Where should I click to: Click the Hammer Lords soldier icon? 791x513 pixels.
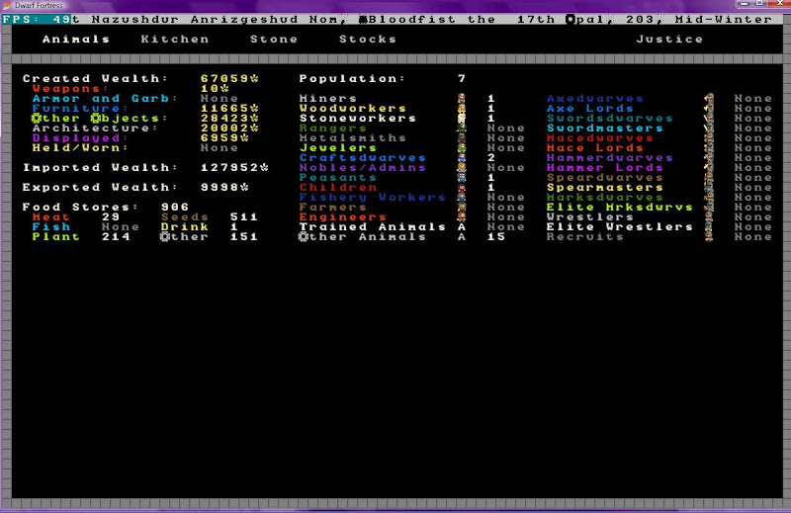tap(709, 167)
